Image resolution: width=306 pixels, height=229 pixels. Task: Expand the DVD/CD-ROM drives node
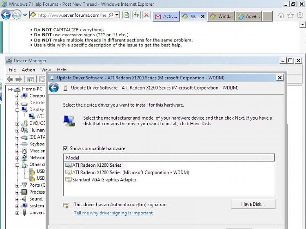point(18,124)
